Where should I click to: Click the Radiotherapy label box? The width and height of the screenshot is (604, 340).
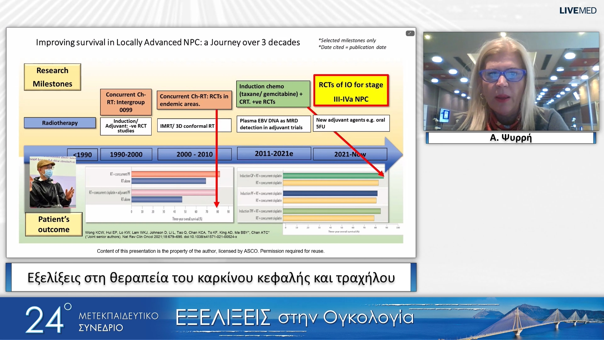pyautogui.click(x=59, y=123)
